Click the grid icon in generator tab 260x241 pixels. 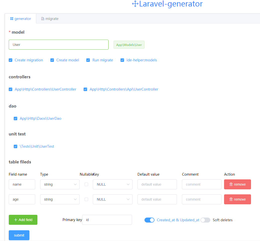(x=12, y=19)
